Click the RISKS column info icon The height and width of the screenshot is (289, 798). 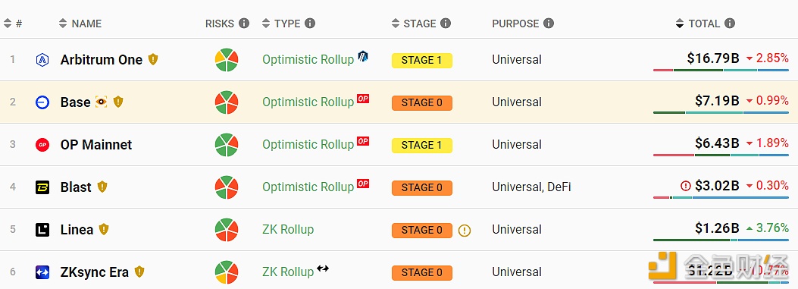[244, 24]
